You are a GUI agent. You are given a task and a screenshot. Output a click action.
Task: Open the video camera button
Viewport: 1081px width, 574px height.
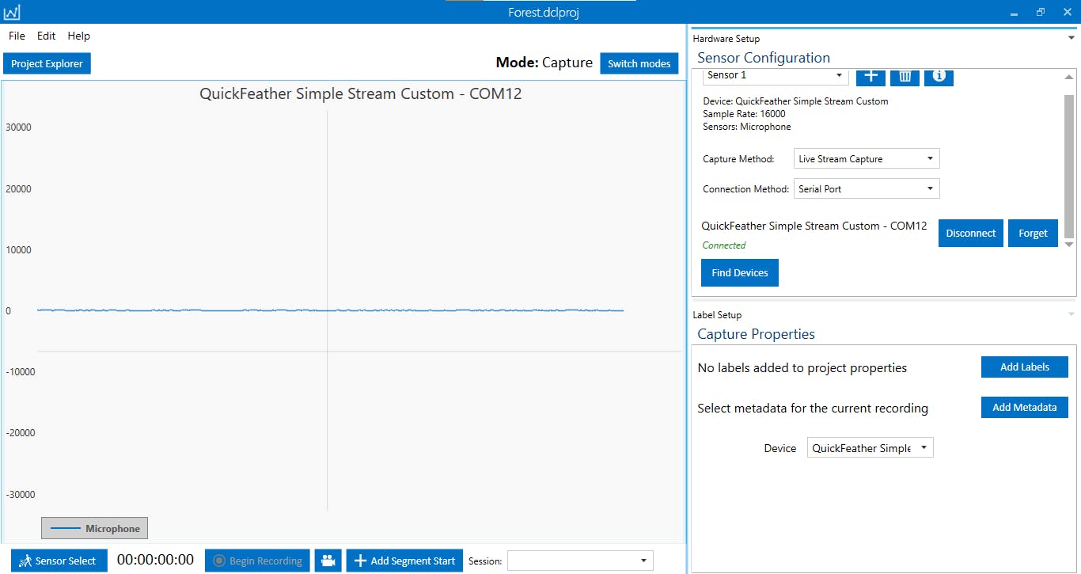pos(328,561)
